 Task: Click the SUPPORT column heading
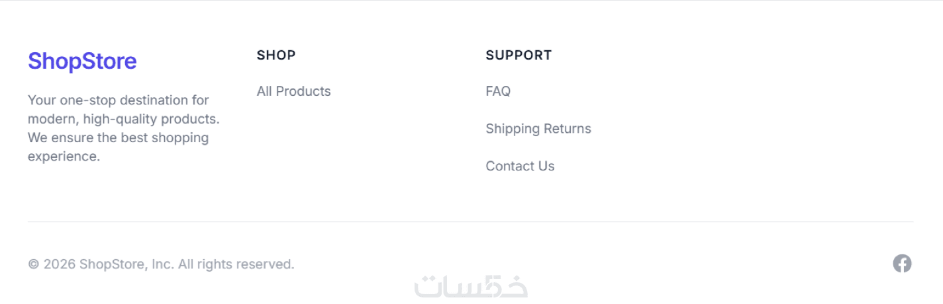[519, 56]
